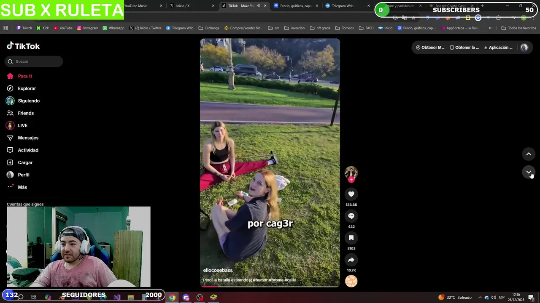This screenshot has width=540, height=303.
Task: Close the TikTok browser tab
Action: click(265, 6)
